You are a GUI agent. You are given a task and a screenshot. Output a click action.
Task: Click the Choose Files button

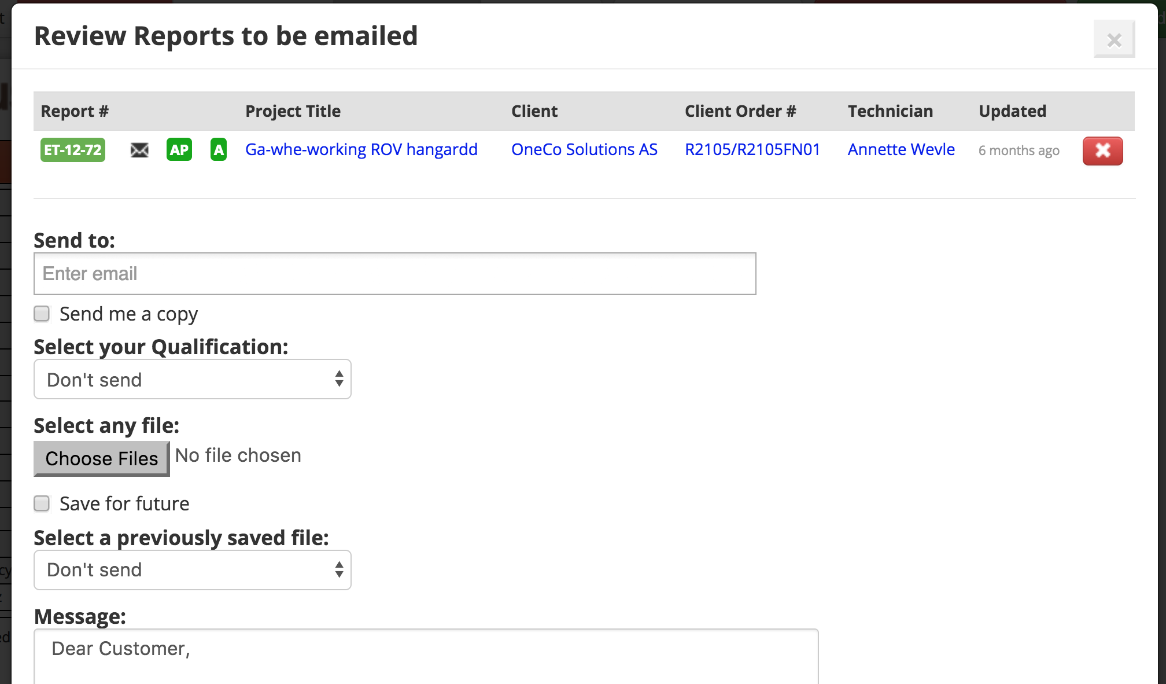coord(102,458)
